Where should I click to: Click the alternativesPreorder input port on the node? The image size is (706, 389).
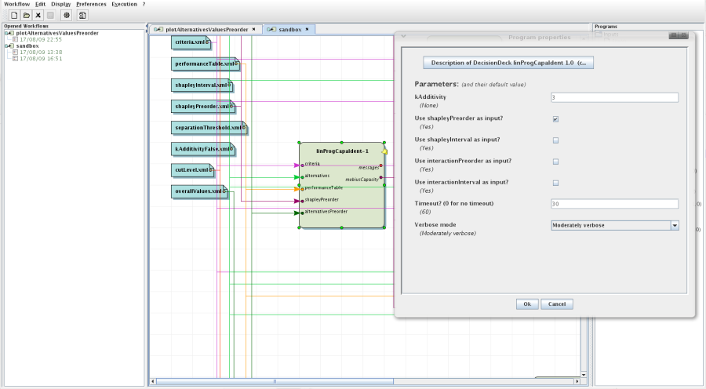302,213
